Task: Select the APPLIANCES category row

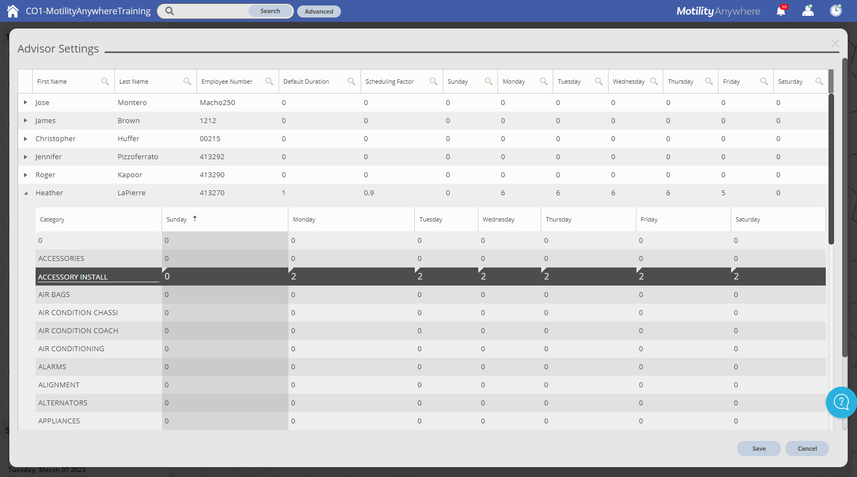Action: click(x=431, y=421)
